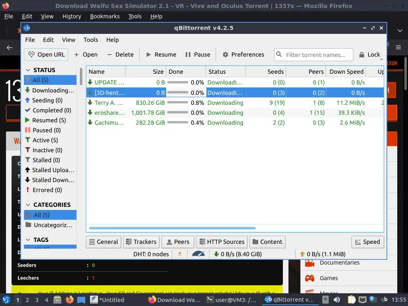Expand the toolbar overflow arrow under Lock
Screen dimensions: 408x306
[381, 59]
